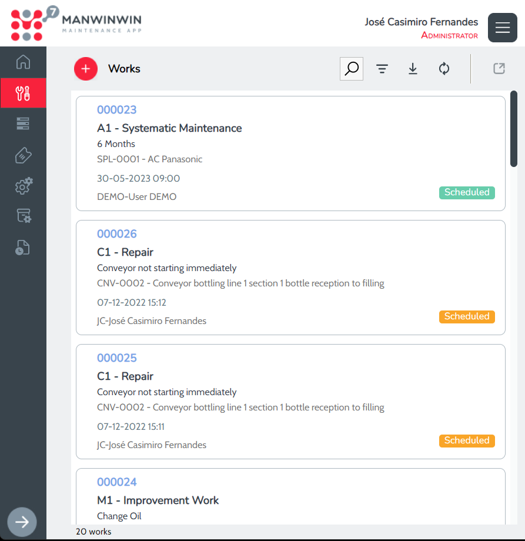This screenshot has width=525, height=541.
Task: Open the assets server-stack sidebar icon
Action: click(x=23, y=123)
